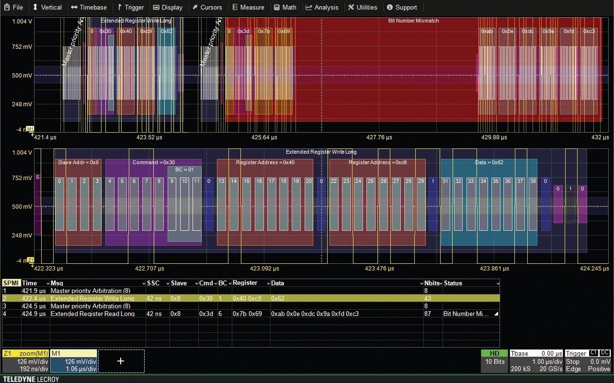The height and width of the screenshot is (383, 614).
Task: Open the Timebase menu
Action: pyautogui.click(x=89, y=7)
